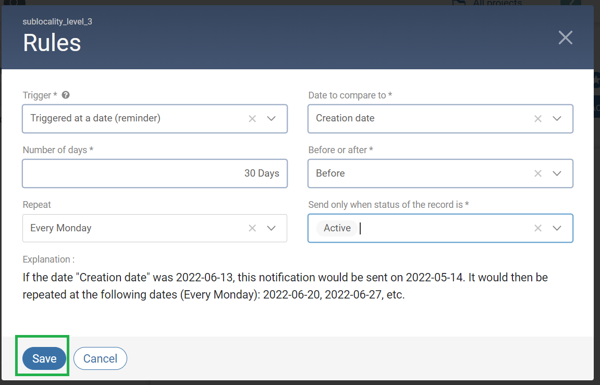Click the Active status tag
The height and width of the screenshot is (385, 600).
click(x=337, y=228)
